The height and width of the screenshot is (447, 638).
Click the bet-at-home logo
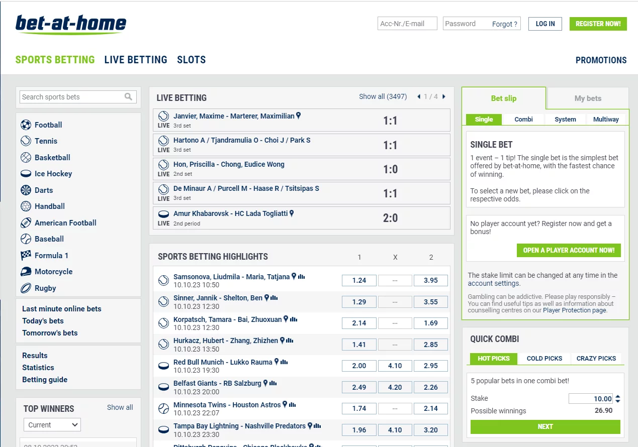[71, 24]
